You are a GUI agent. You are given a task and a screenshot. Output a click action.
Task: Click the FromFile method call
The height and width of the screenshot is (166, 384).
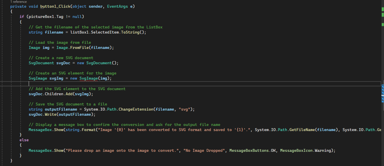[x=79, y=47]
